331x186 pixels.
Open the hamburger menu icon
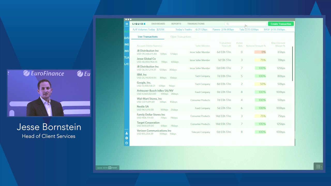127,24
